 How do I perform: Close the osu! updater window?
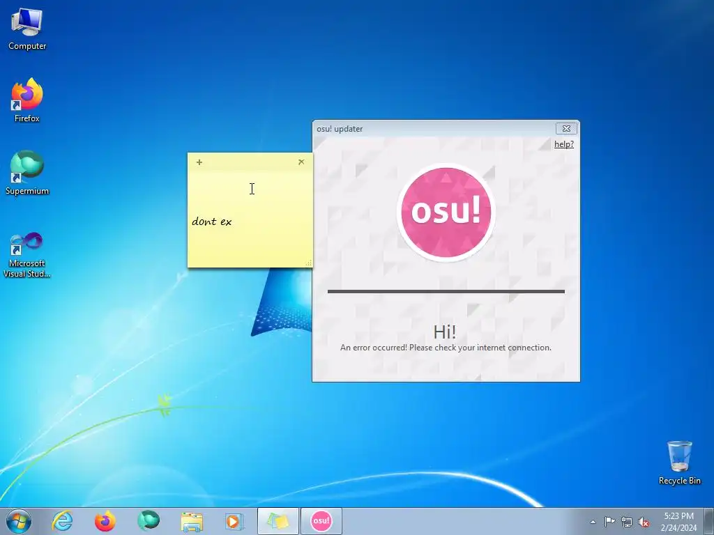click(x=566, y=129)
